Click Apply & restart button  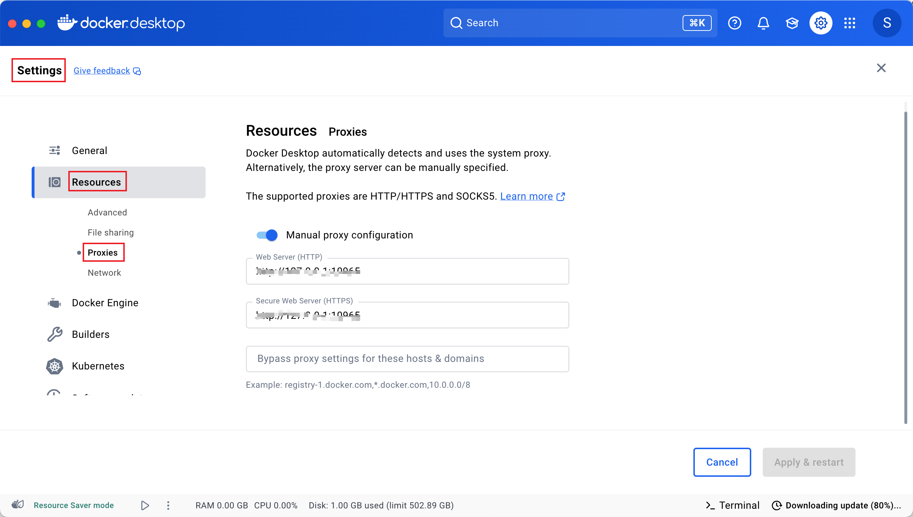pos(809,462)
